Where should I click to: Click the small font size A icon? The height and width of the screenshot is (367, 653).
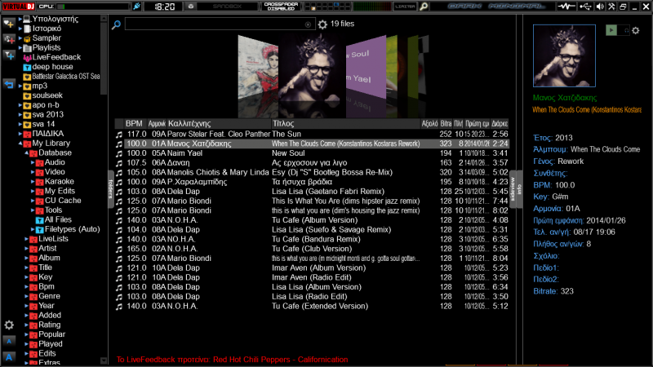click(x=9, y=341)
